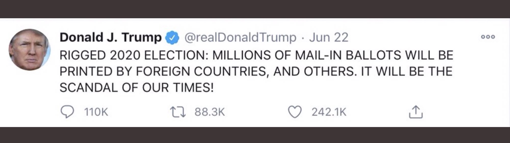Click the phrase IT WILL BE THE
The image size is (510, 143).
[407, 71]
